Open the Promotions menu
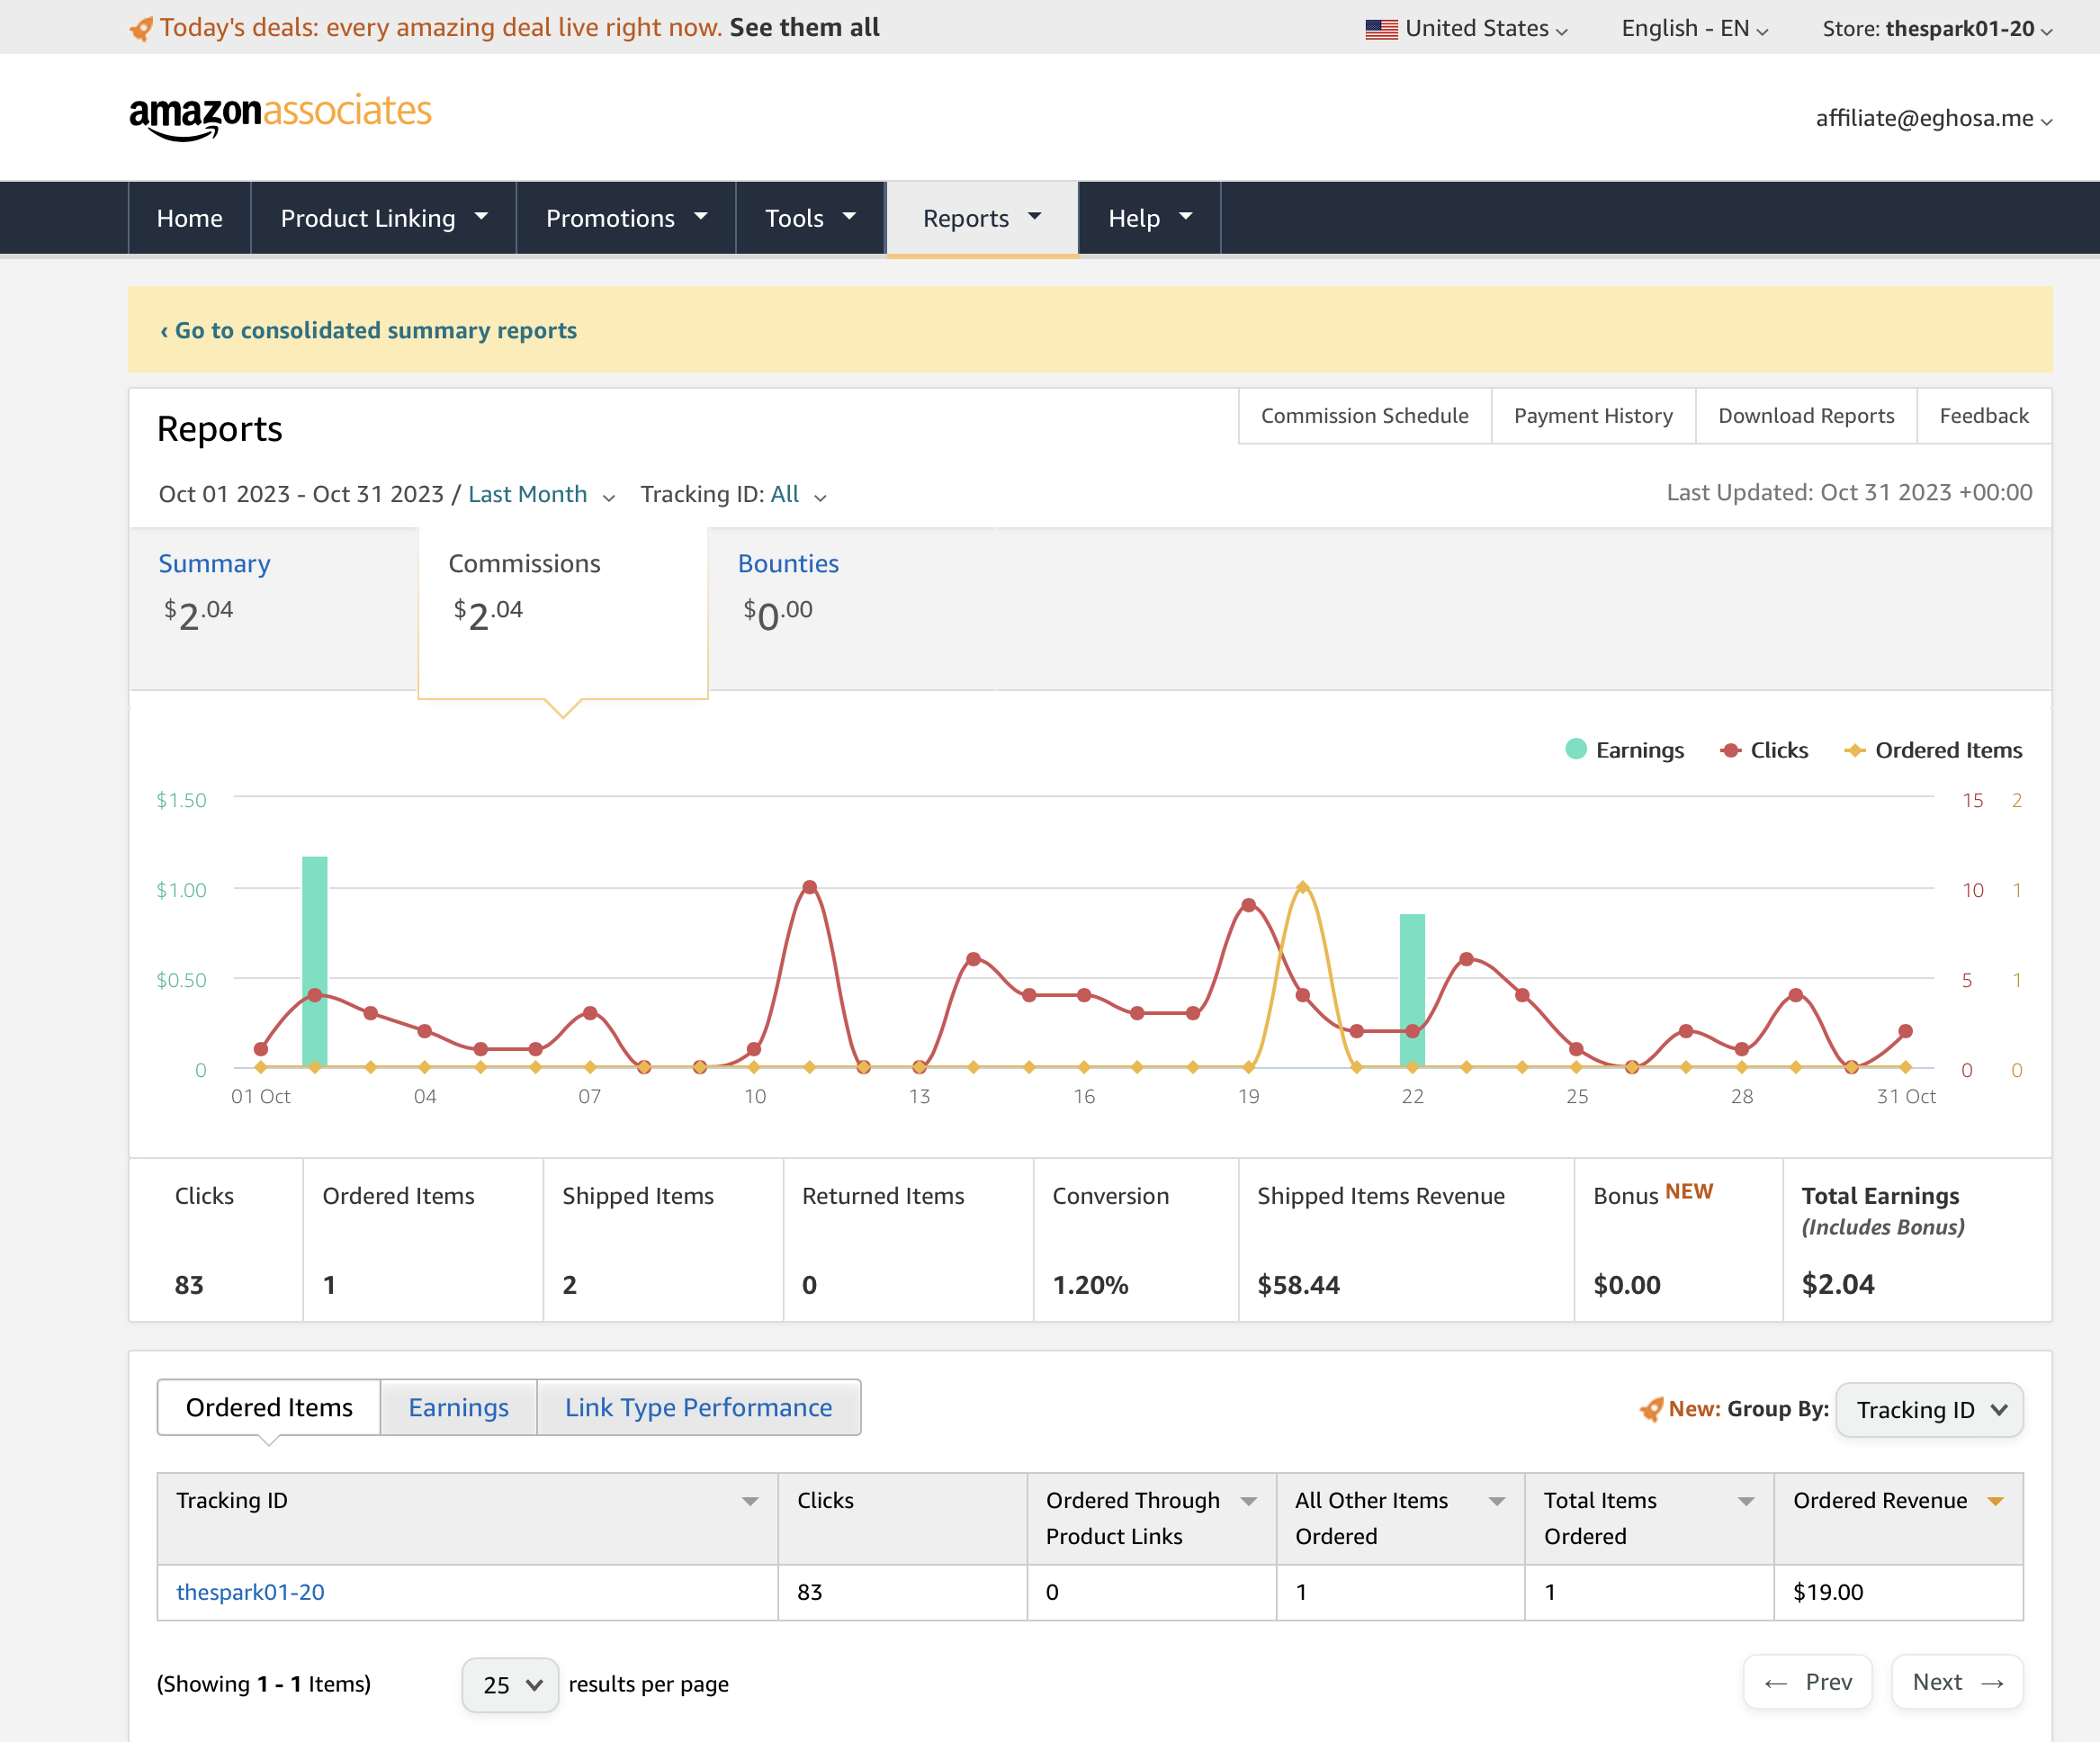The image size is (2100, 1742). tap(626, 218)
